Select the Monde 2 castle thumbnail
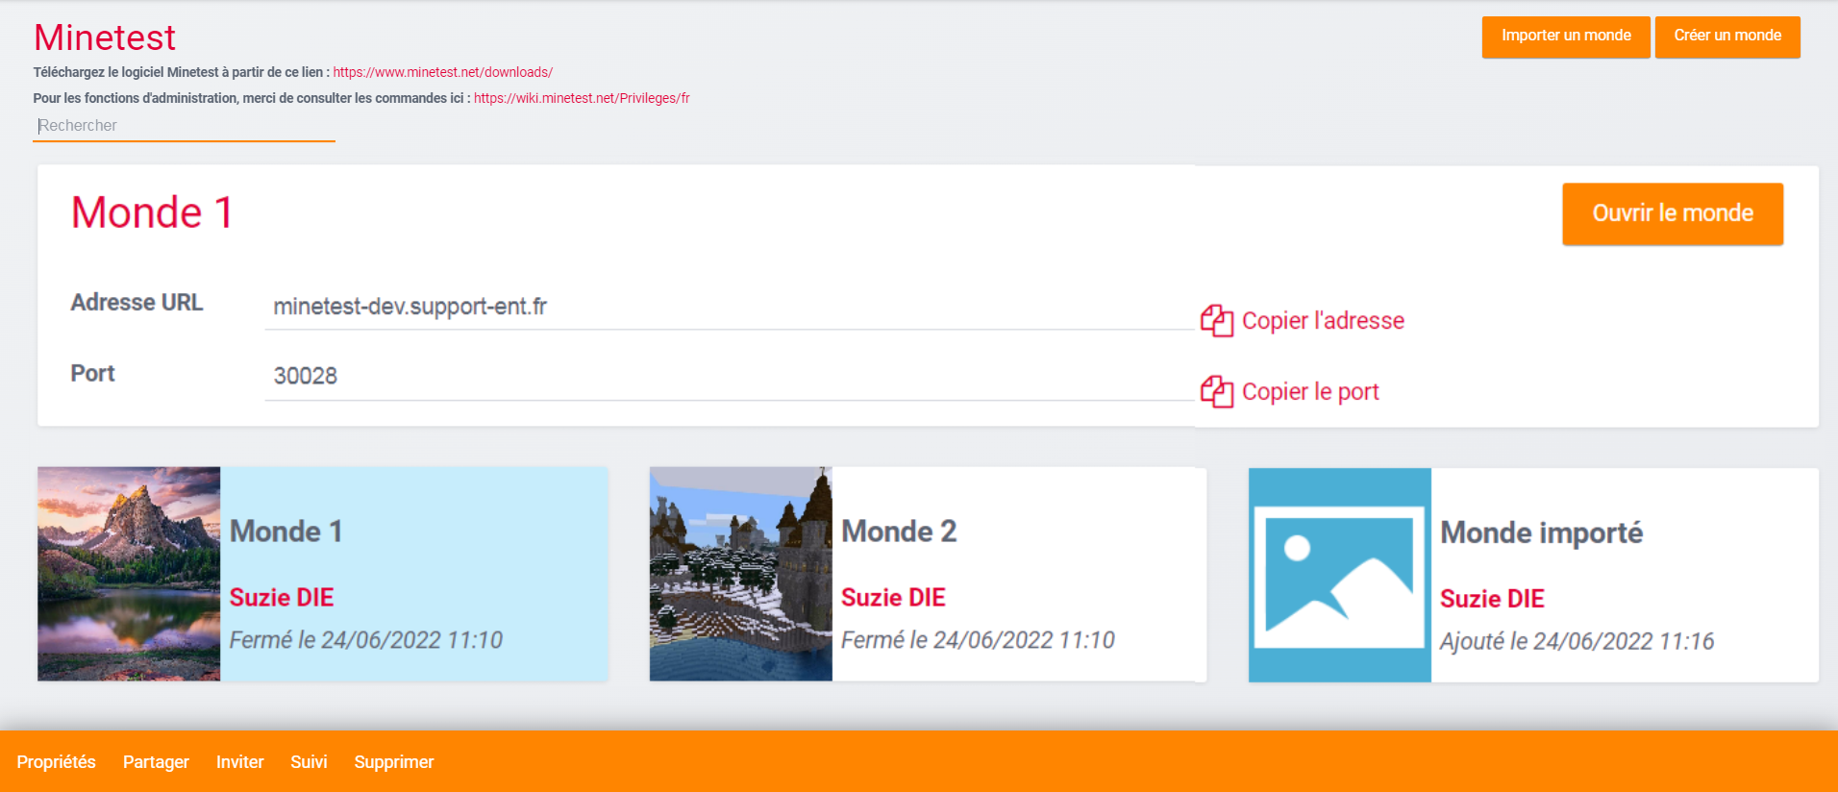 tap(740, 574)
